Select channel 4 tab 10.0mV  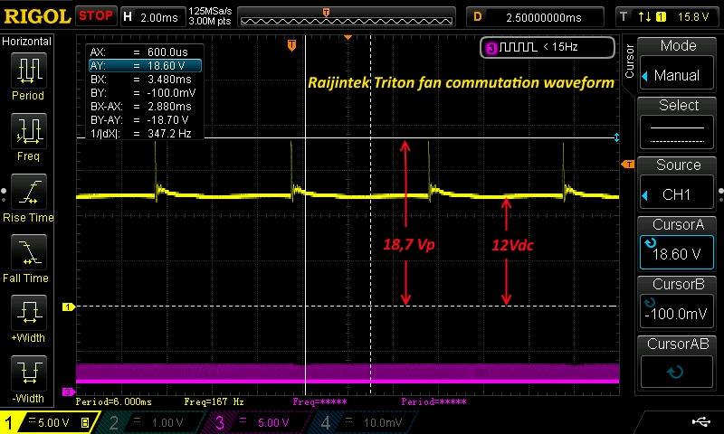365,422
